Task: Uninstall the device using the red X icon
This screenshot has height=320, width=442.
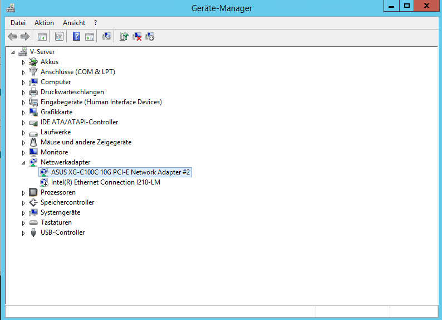Action: pos(137,36)
